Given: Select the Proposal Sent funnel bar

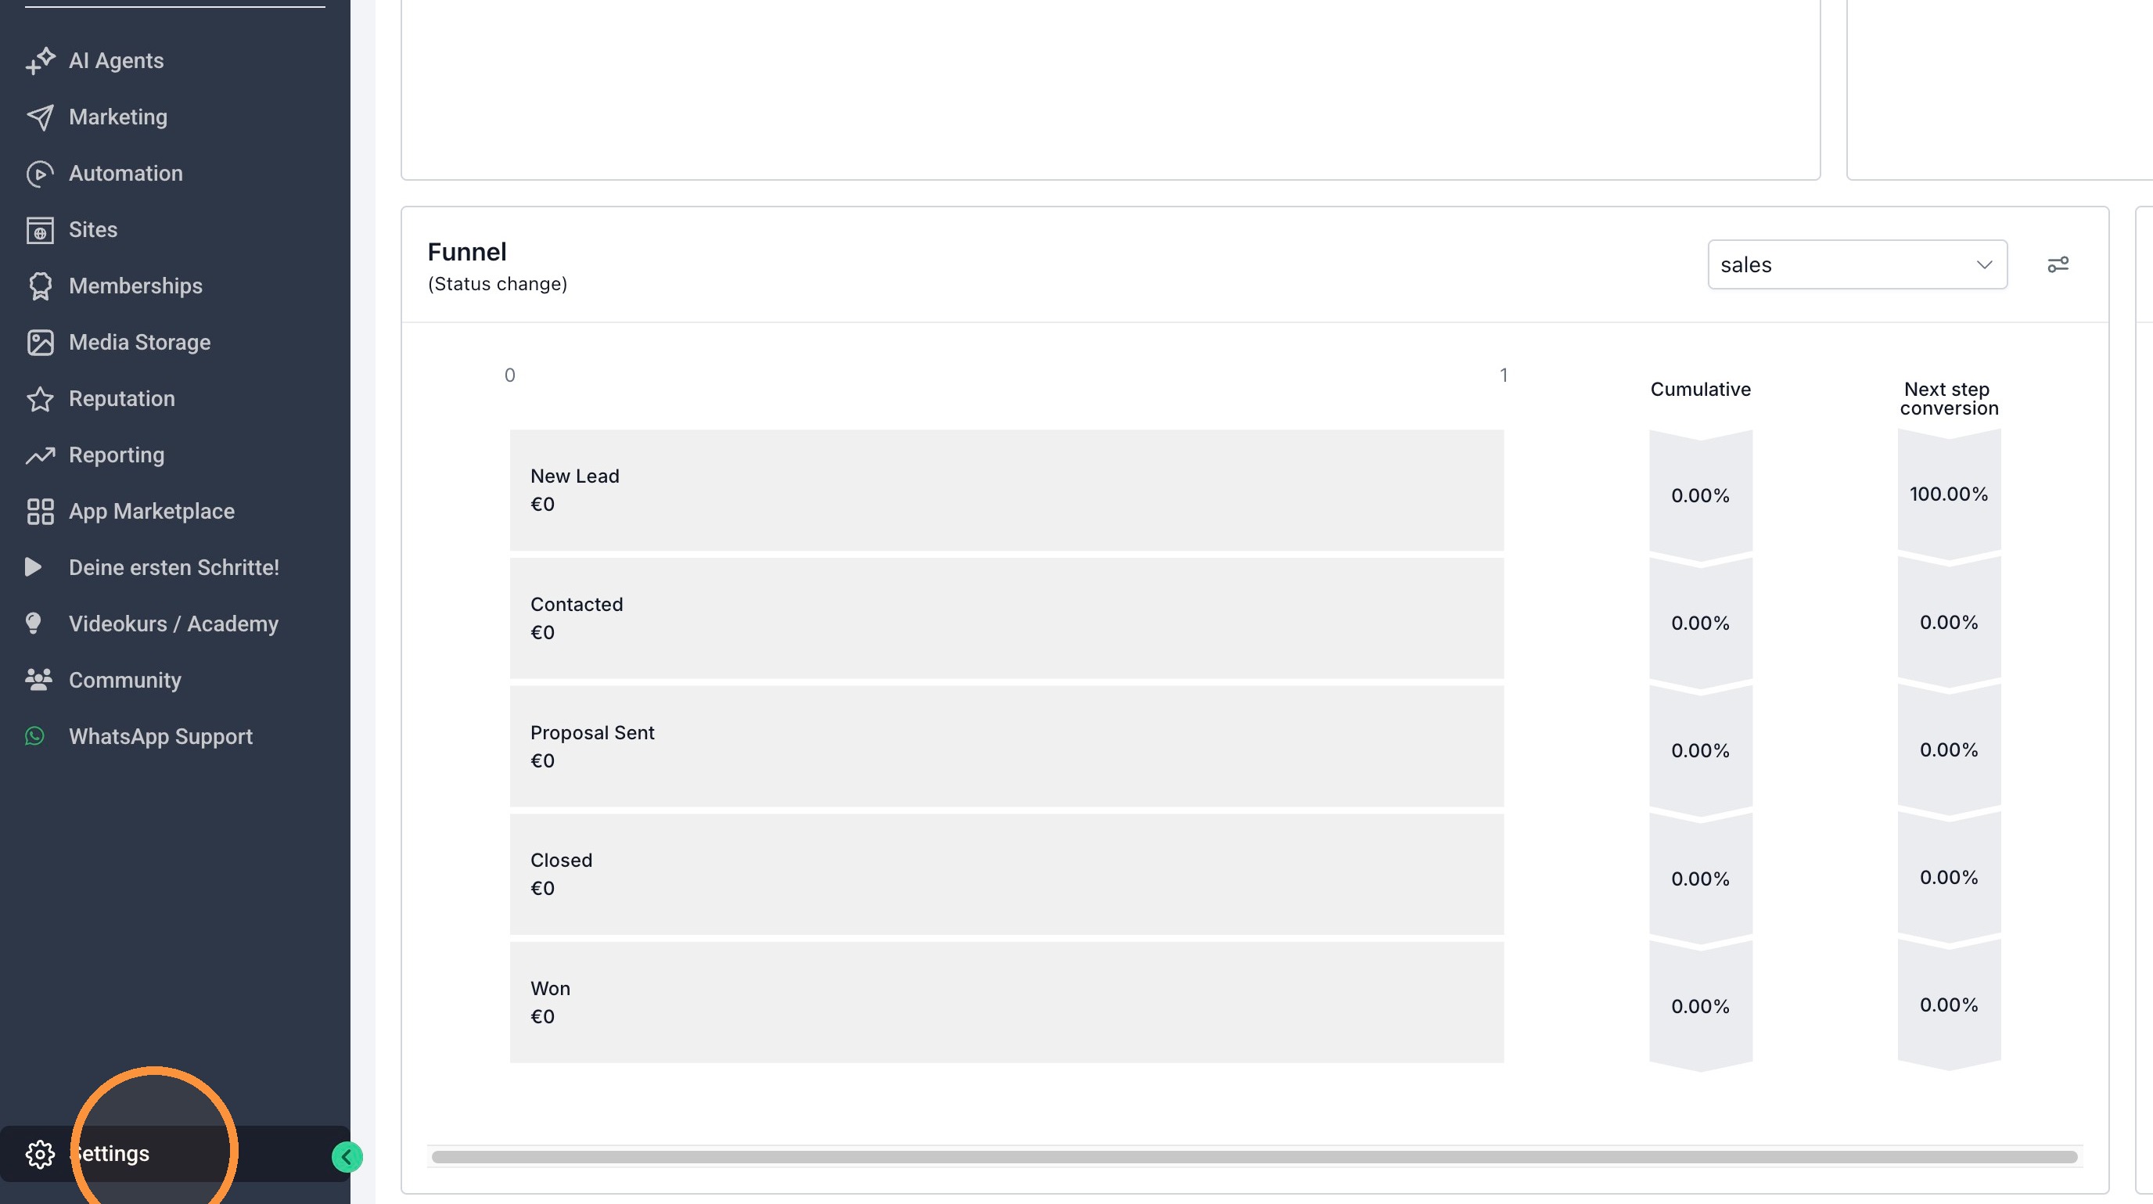Looking at the screenshot, I should (x=1006, y=746).
